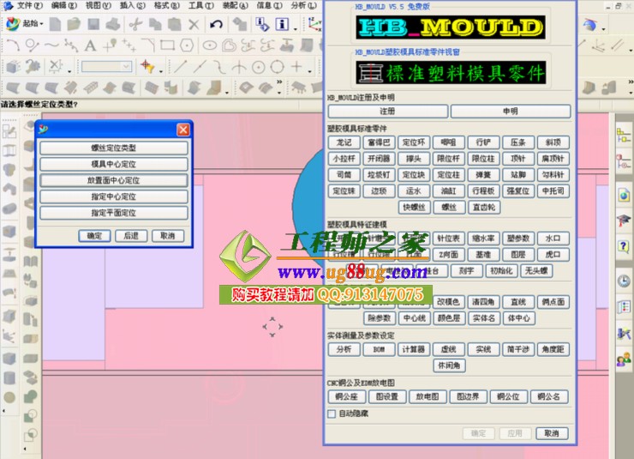
Task: Open the 文件(F) menu
Action: click(x=29, y=5)
